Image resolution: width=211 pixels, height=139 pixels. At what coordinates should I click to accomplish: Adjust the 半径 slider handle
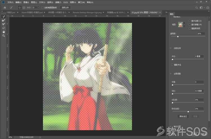point(172,59)
